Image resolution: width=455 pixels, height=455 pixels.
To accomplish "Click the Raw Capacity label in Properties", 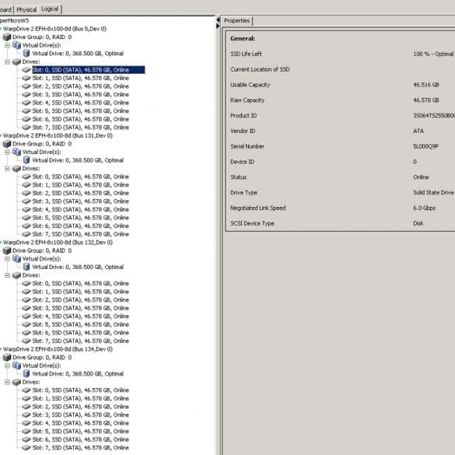I will click(x=247, y=100).
